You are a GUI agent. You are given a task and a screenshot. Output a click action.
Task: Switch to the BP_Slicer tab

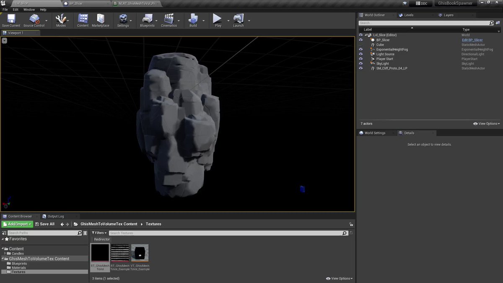[86, 3]
